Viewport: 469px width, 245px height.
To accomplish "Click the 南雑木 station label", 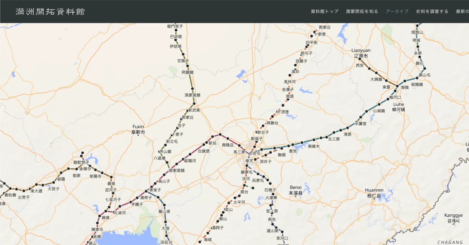I will click(314, 146).
